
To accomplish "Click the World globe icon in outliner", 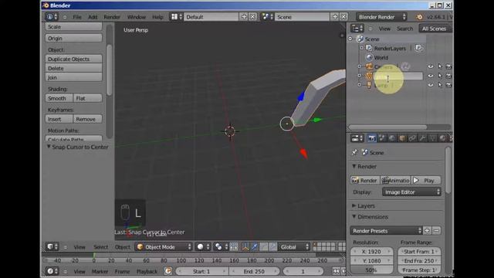I will [x=369, y=57].
